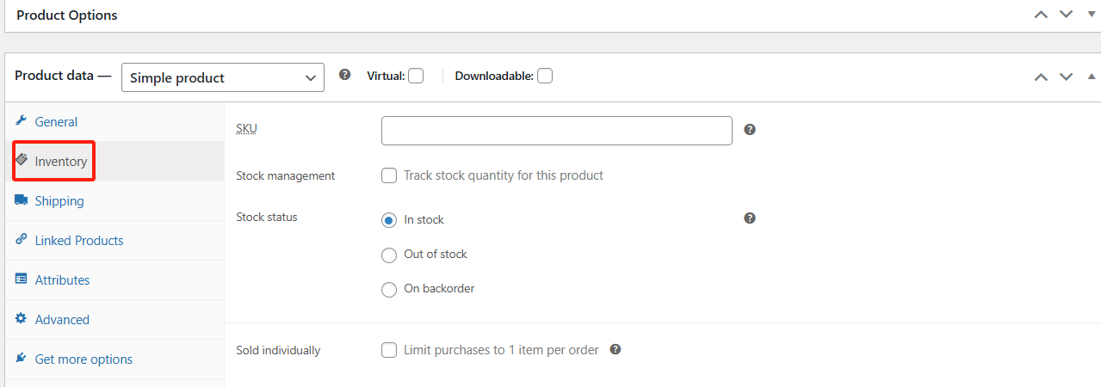Image resolution: width=1101 pixels, height=387 pixels.
Task: Click the help icon next to SKU field
Action: [750, 130]
